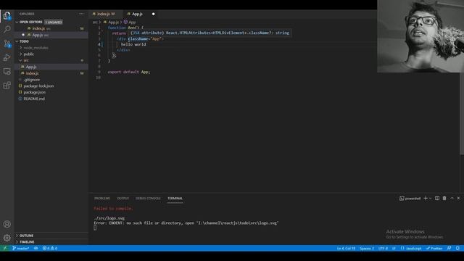Click the Ln 4 cursor position indicator
464x261 pixels.
(x=346, y=248)
